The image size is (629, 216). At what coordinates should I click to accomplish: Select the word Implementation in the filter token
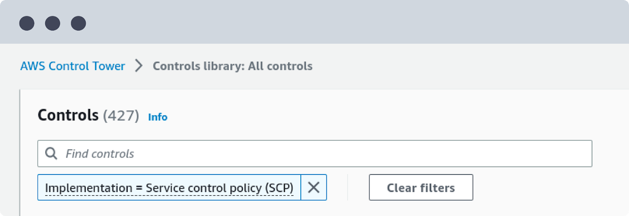[88, 188]
